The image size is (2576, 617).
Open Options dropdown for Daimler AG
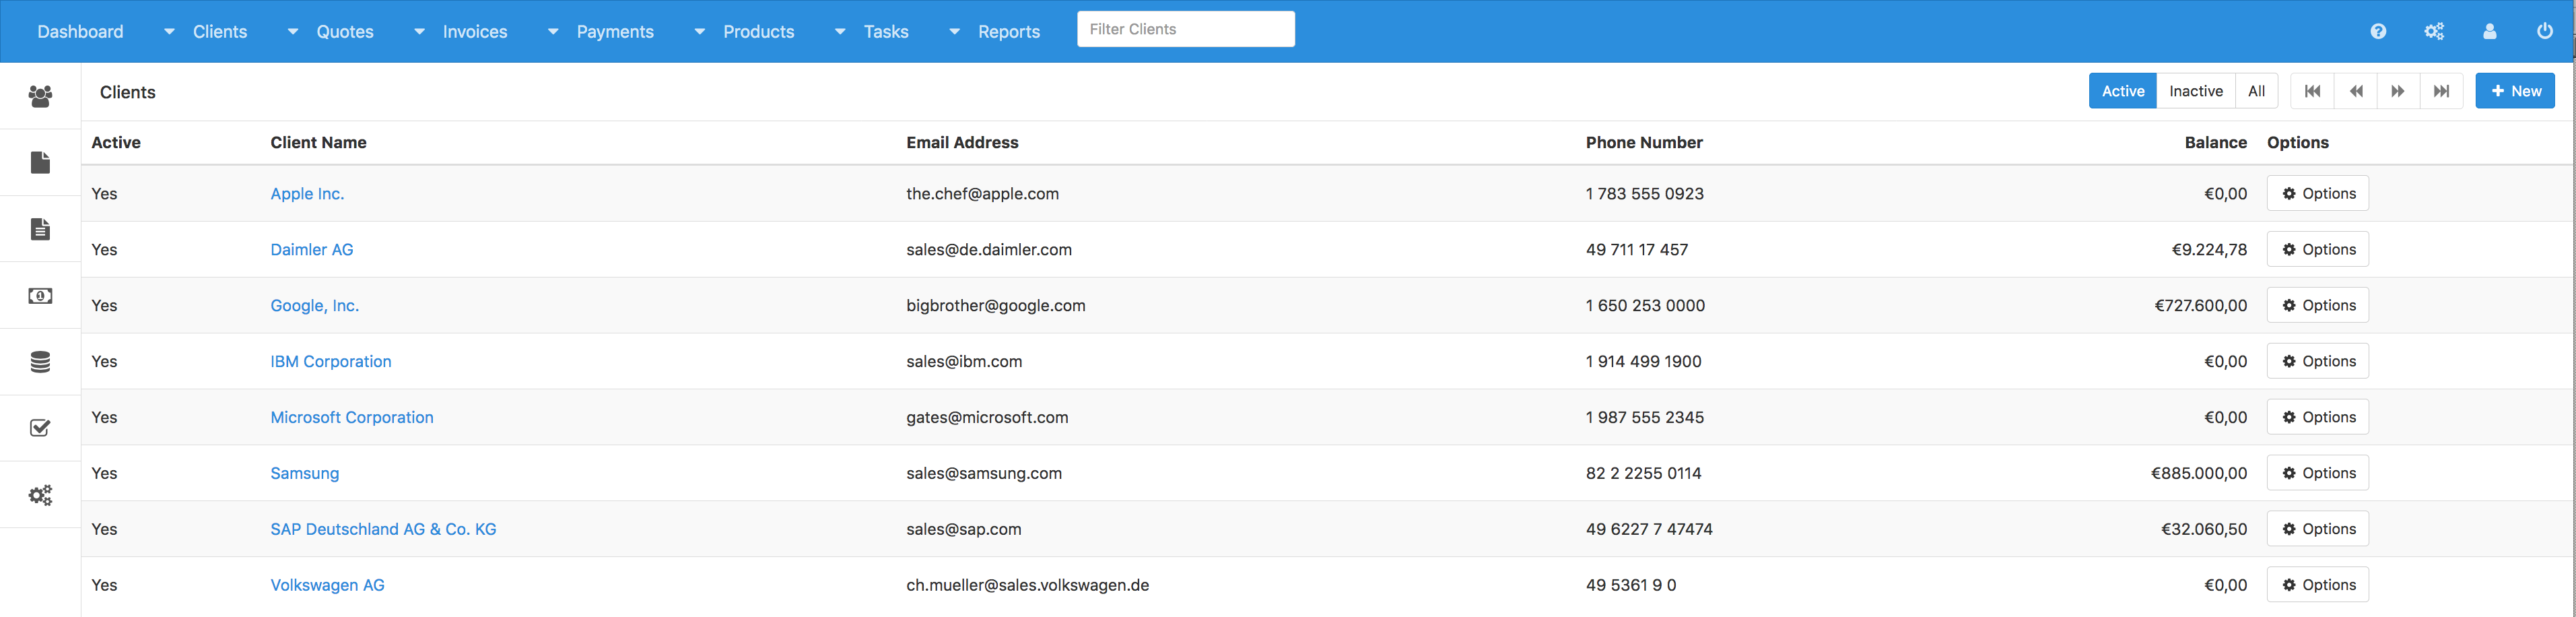[2317, 249]
